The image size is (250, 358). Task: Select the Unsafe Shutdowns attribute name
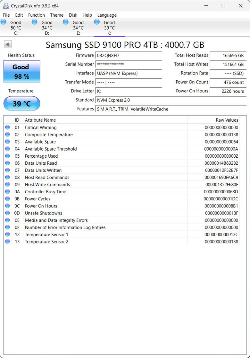[x=44, y=213]
